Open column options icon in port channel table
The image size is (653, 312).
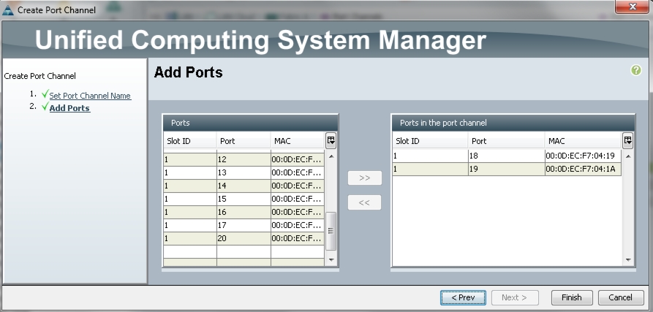(628, 140)
